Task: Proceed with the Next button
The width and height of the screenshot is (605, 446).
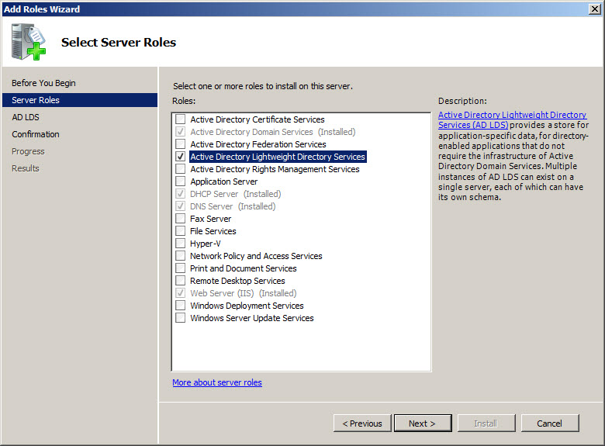Action: (423, 424)
